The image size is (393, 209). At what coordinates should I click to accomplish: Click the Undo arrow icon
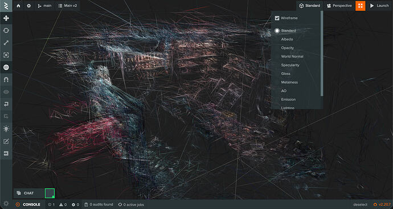6,104
